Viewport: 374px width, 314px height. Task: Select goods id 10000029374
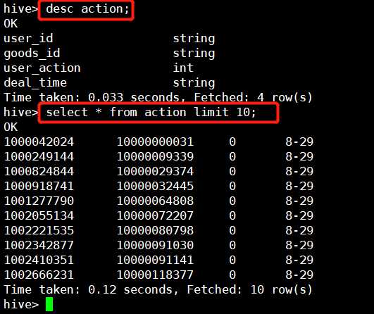155,171
